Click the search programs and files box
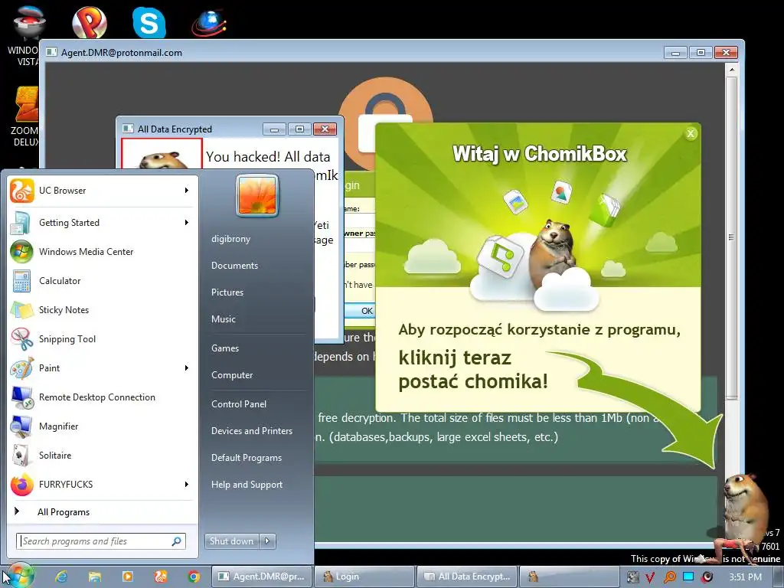 (x=101, y=541)
